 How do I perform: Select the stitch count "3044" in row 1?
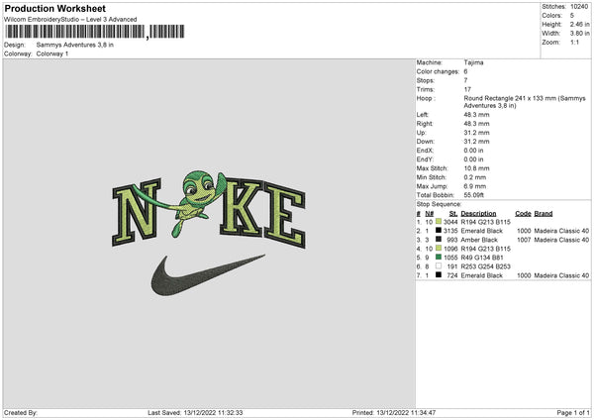coord(450,222)
